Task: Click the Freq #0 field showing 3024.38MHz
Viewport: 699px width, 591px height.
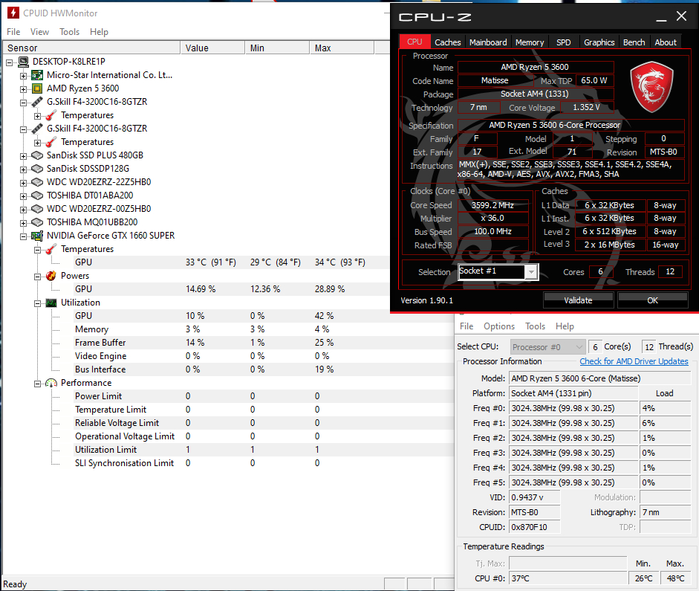Action: point(573,408)
